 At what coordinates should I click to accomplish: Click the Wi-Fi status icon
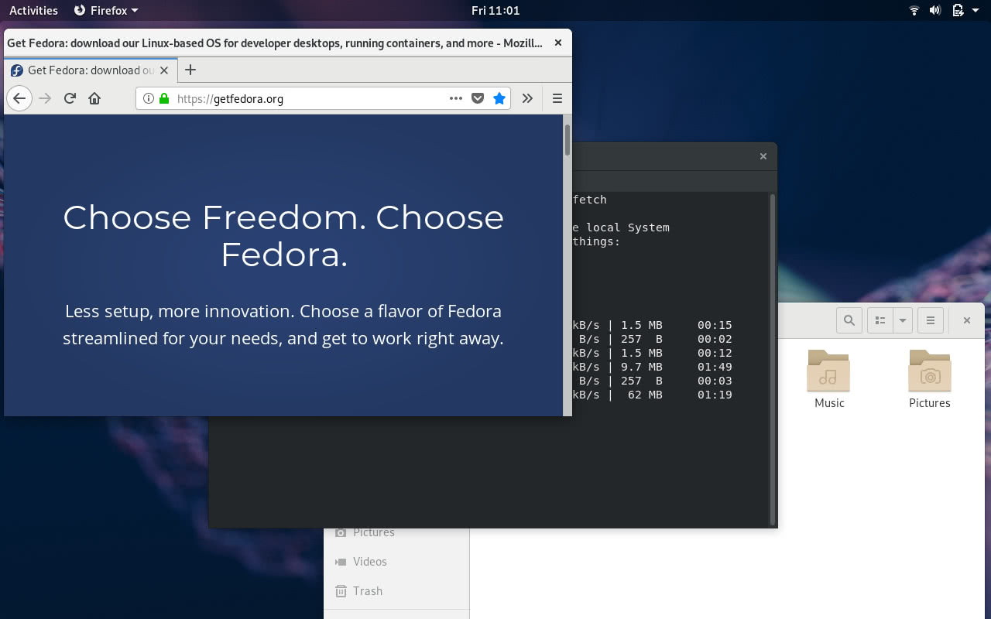point(914,10)
